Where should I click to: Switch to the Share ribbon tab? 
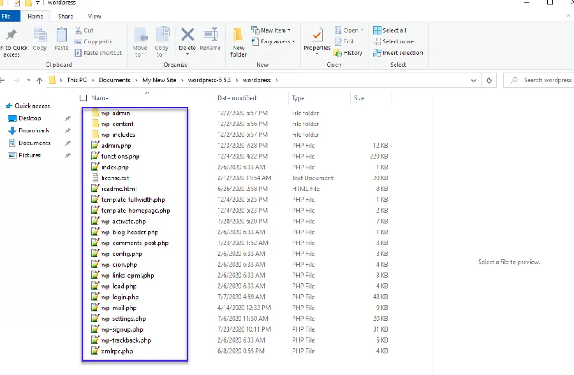(66, 17)
